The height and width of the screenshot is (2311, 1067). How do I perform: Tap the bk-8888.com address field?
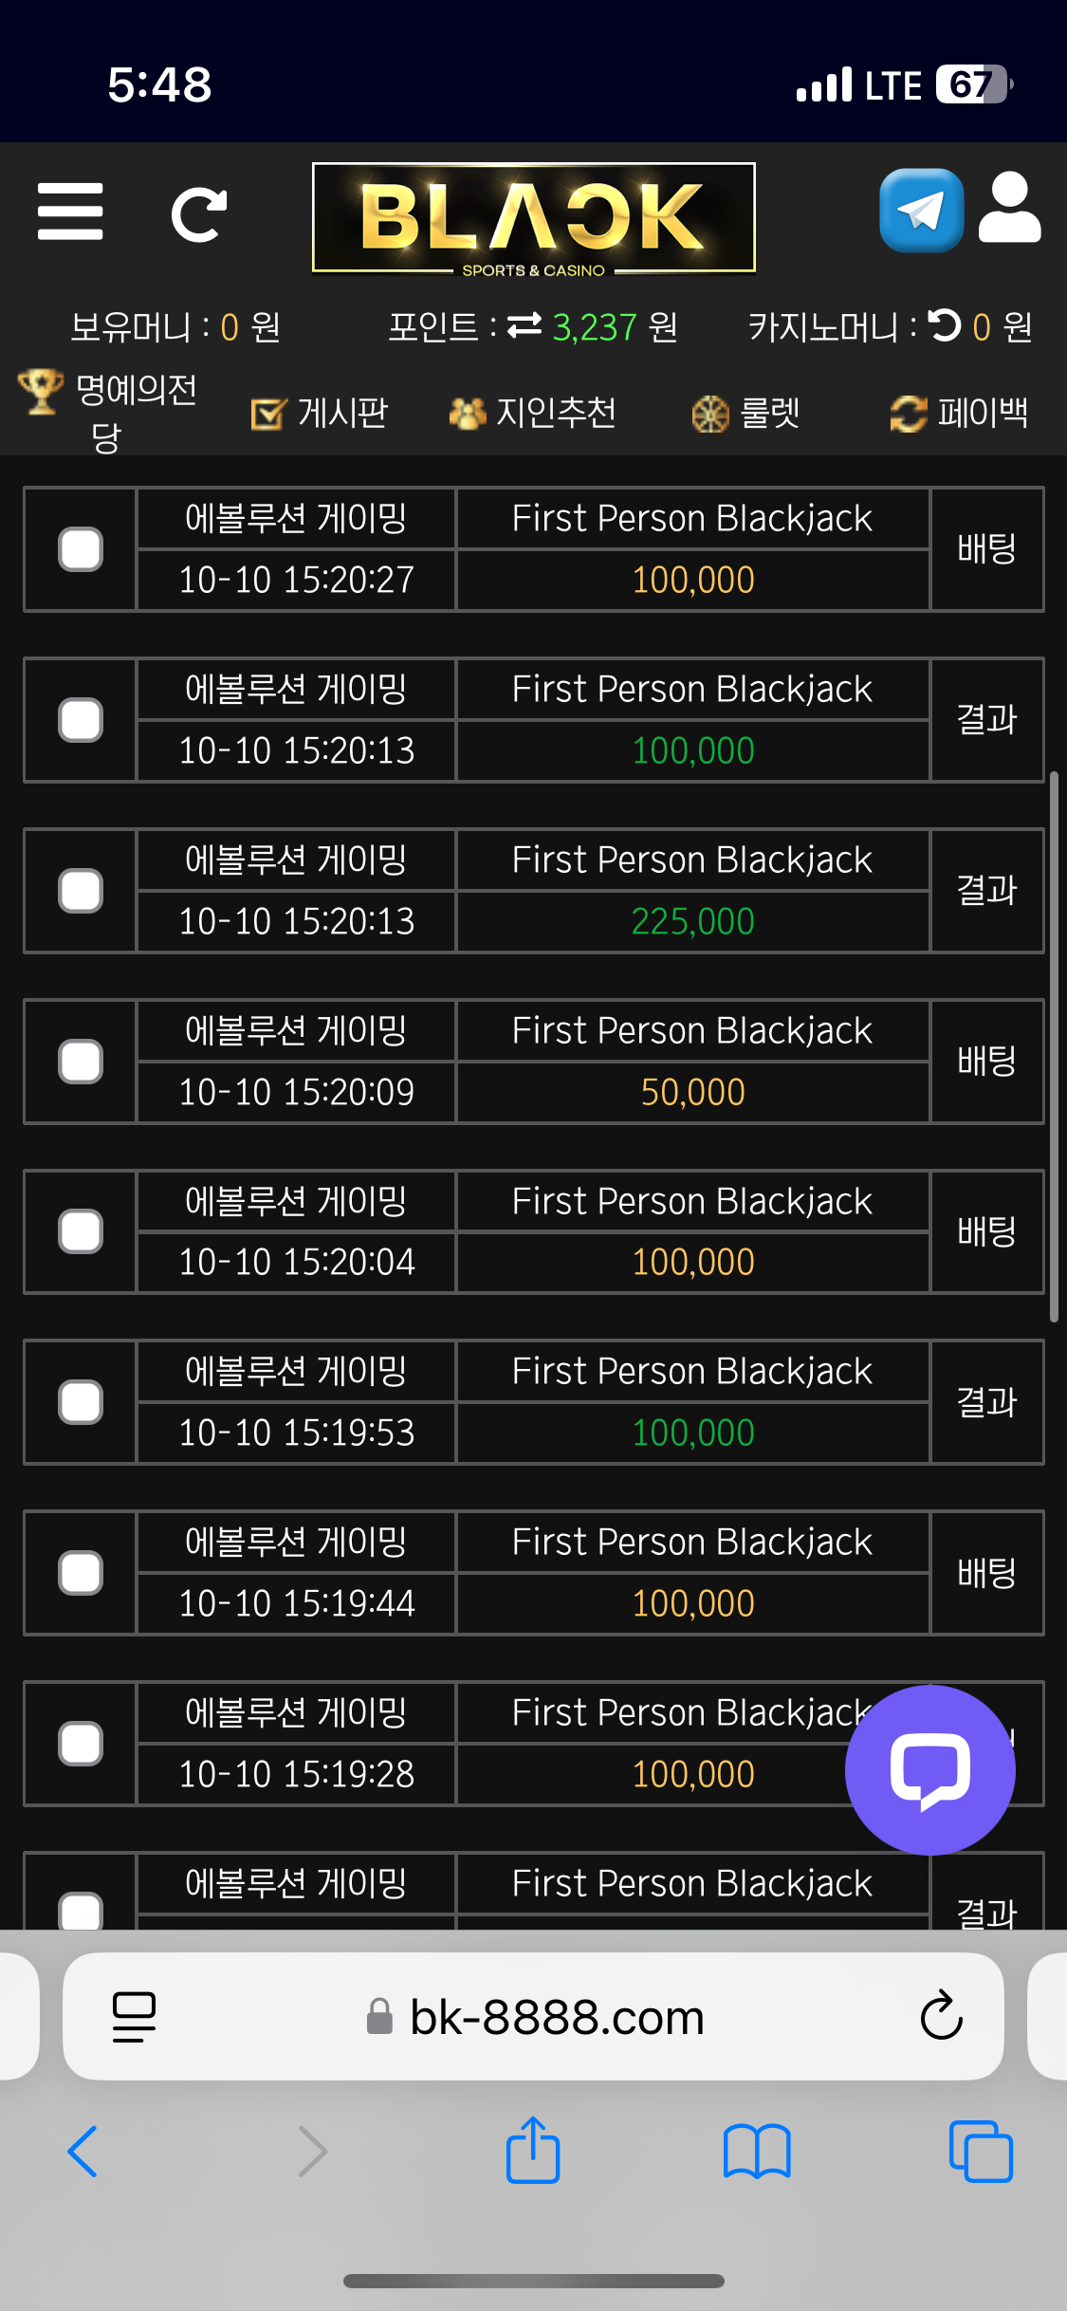point(556,2016)
